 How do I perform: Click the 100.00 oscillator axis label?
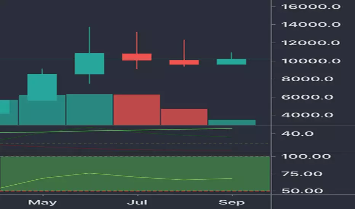coord(306,156)
